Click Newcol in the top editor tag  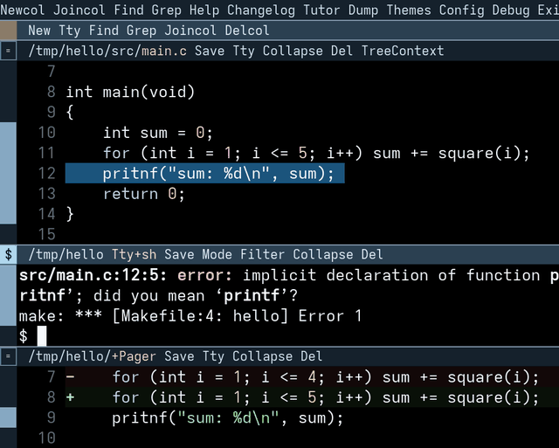(22, 10)
